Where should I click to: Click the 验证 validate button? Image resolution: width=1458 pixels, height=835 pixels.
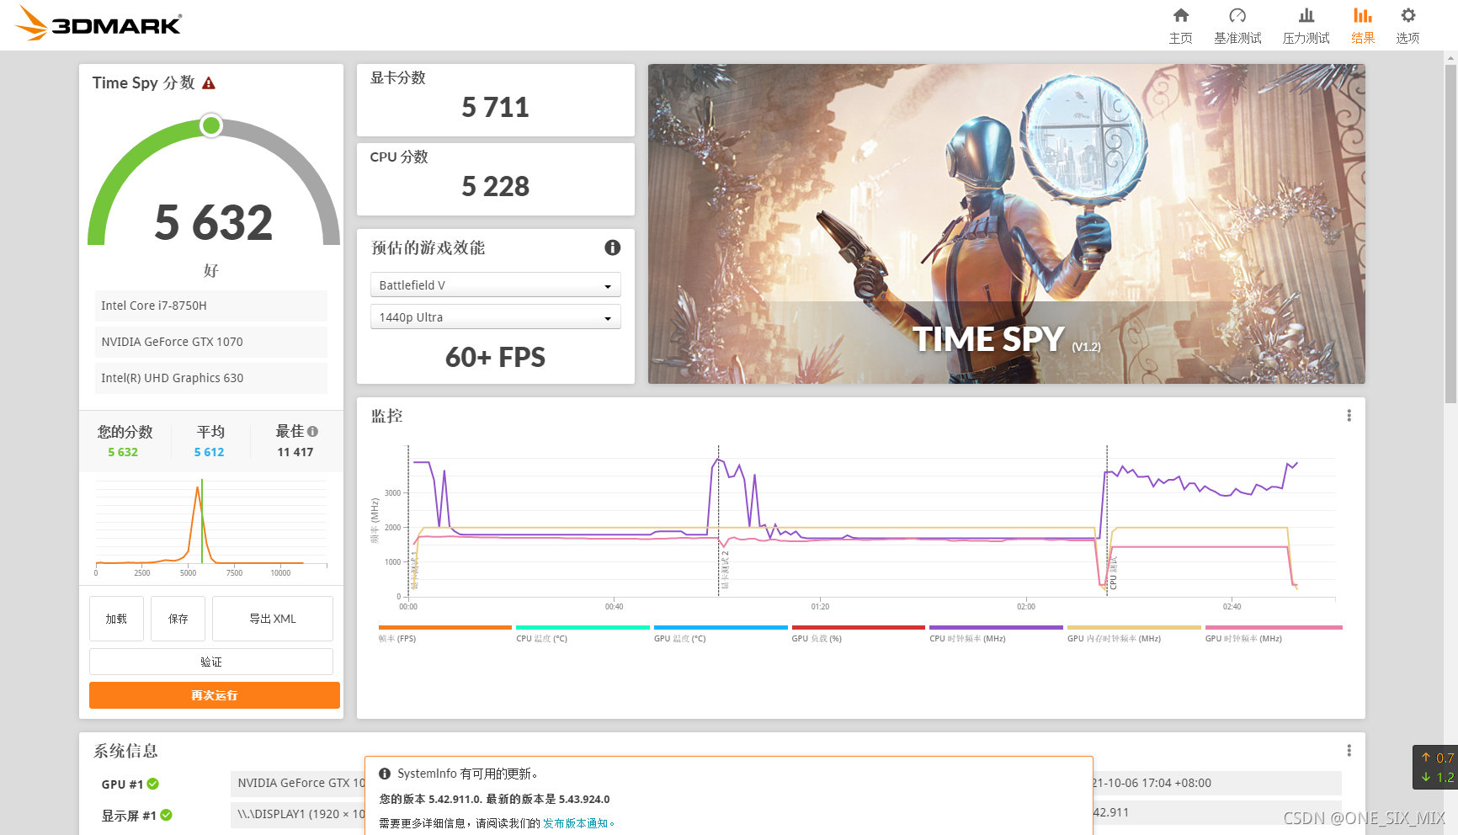[x=211, y=662]
